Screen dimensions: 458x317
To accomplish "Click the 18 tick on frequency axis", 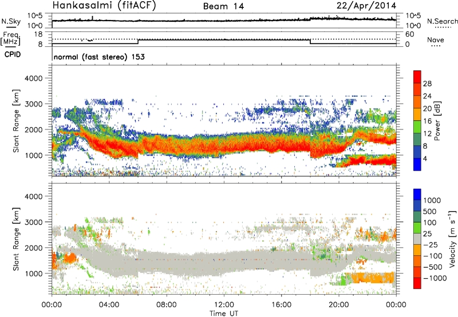I will point(38,34).
